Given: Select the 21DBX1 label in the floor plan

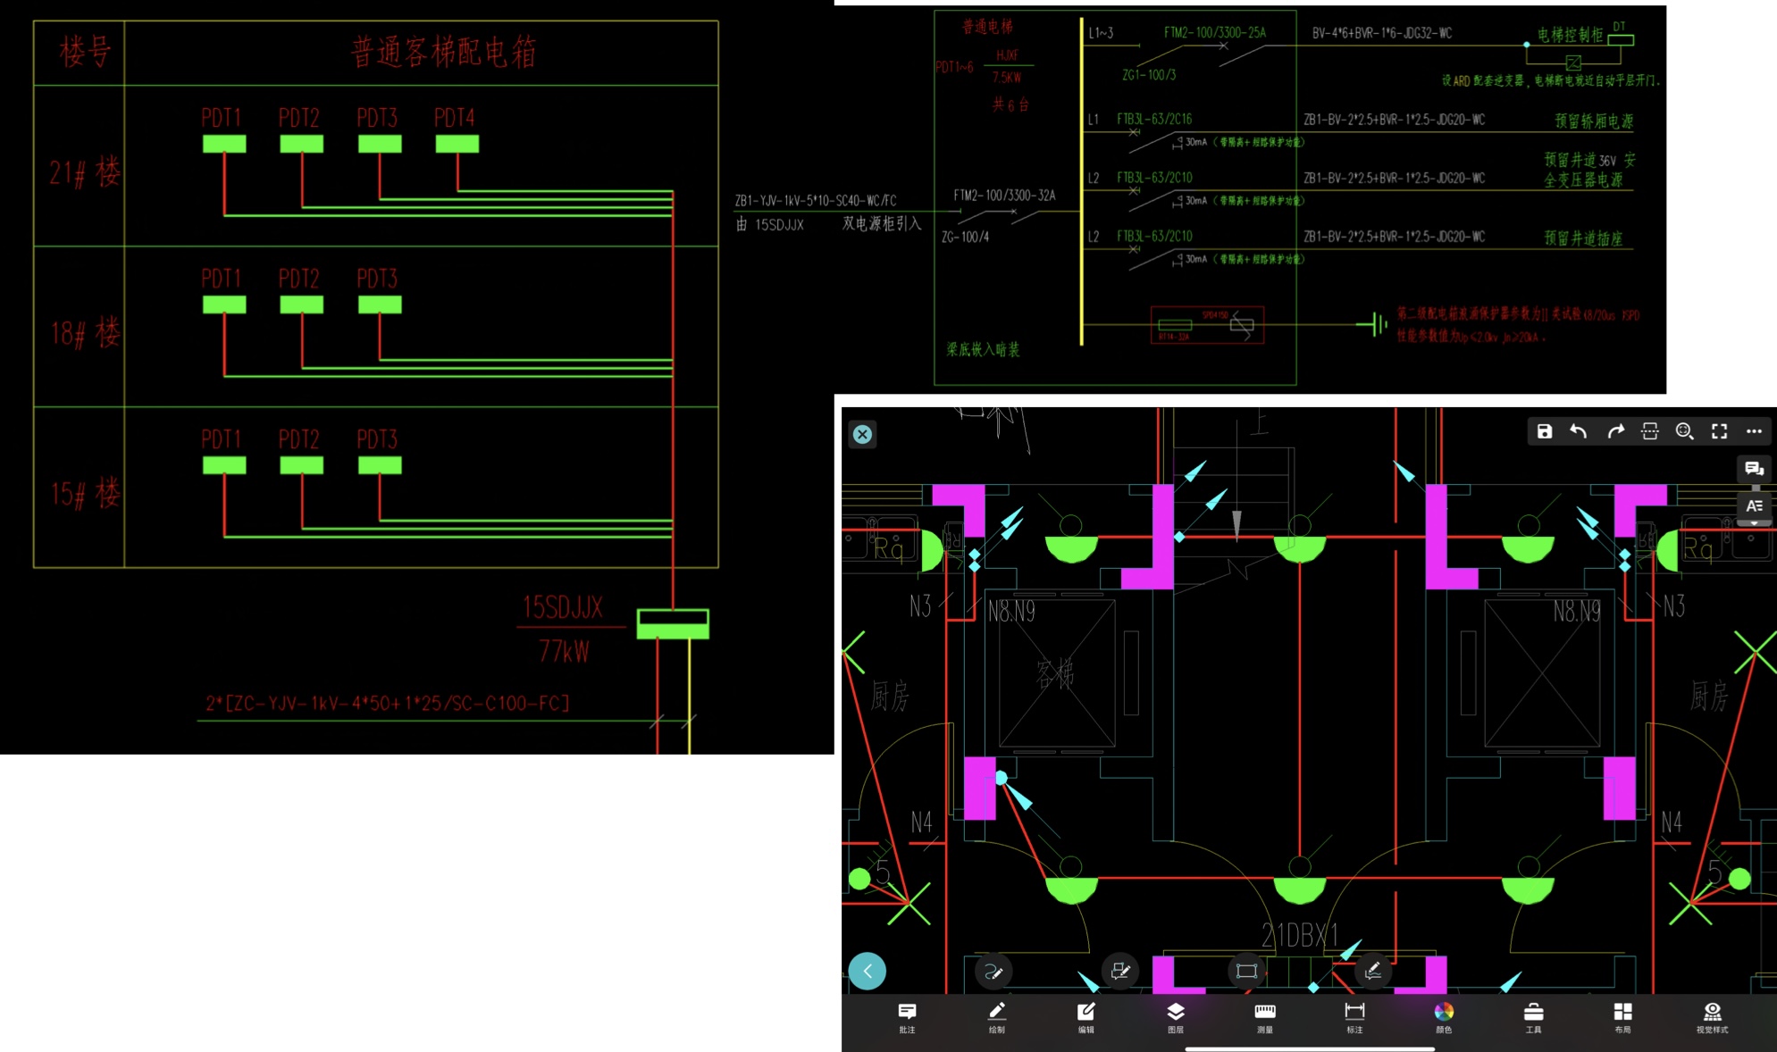Looking at the screenshot, I should pos(1300,935).
